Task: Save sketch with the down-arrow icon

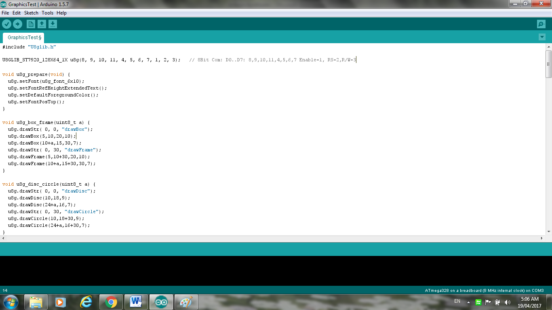Action: coord(53,24)
